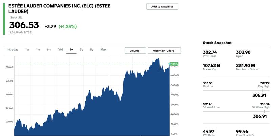The height and width of the screenshot is (136, 271).
Task: Click the green percentage price marker
Action: [x=173, y=64]
